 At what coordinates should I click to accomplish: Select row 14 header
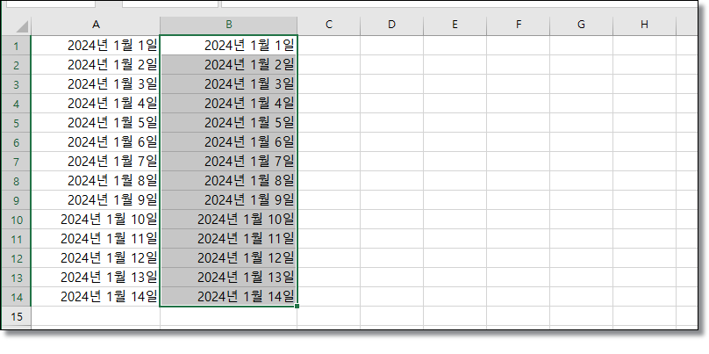tap(17, 297)
